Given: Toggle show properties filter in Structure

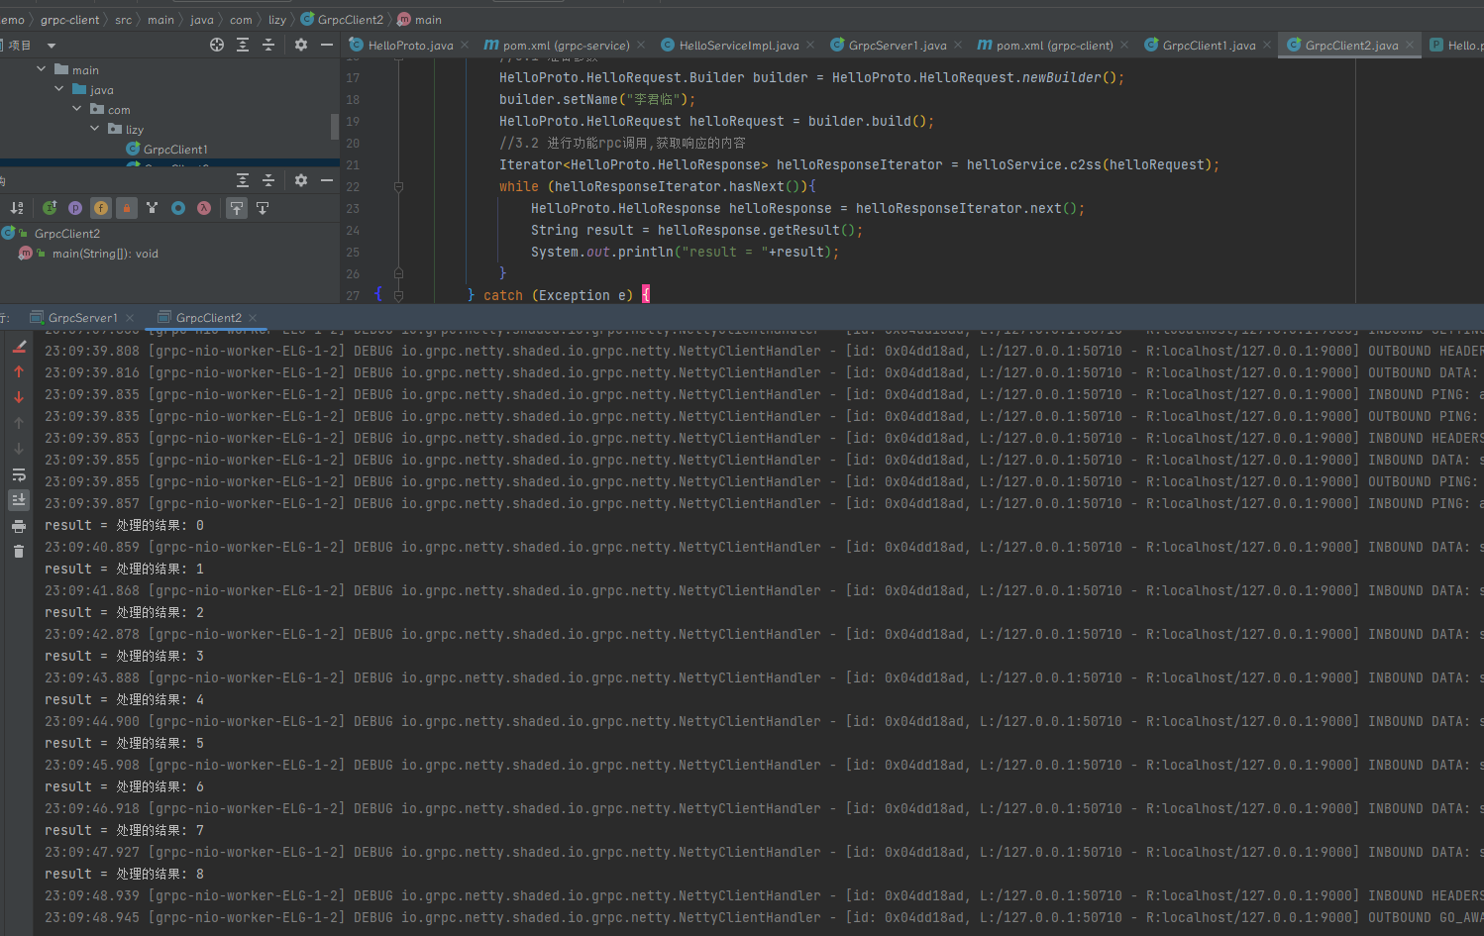Looking at the screenshot, I should point(75,208).
